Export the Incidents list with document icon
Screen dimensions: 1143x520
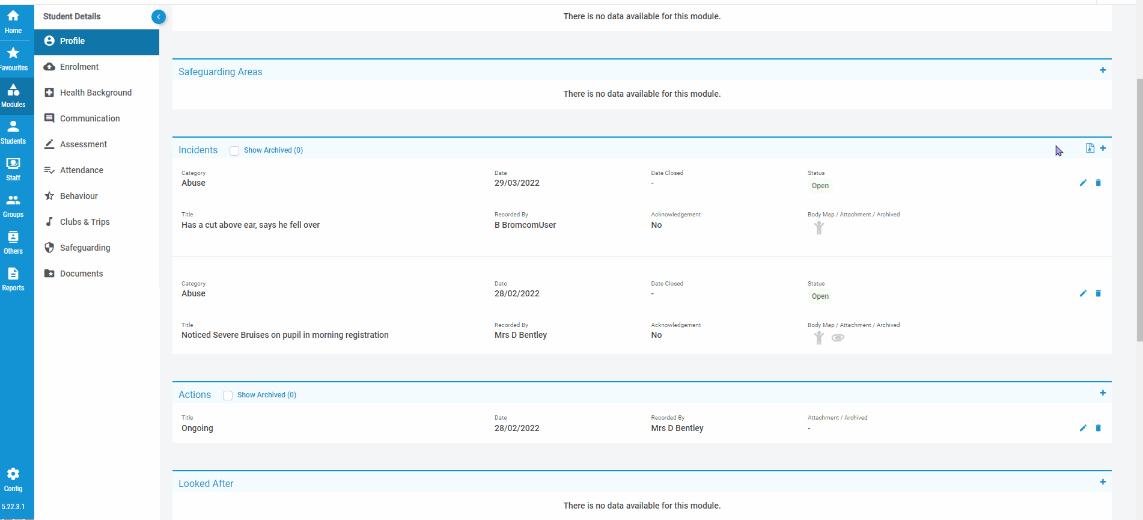click(1090, 148)
